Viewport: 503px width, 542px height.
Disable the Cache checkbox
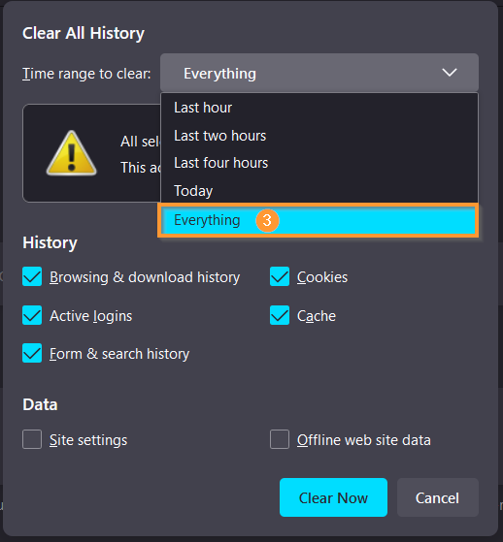(x=280, y=315)
